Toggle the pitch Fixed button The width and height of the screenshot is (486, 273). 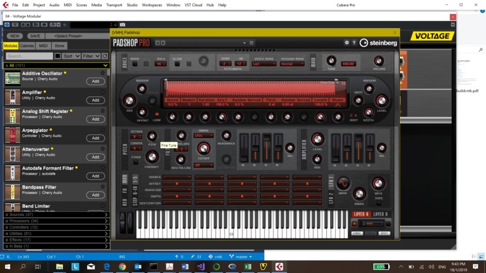coord(136,162)
